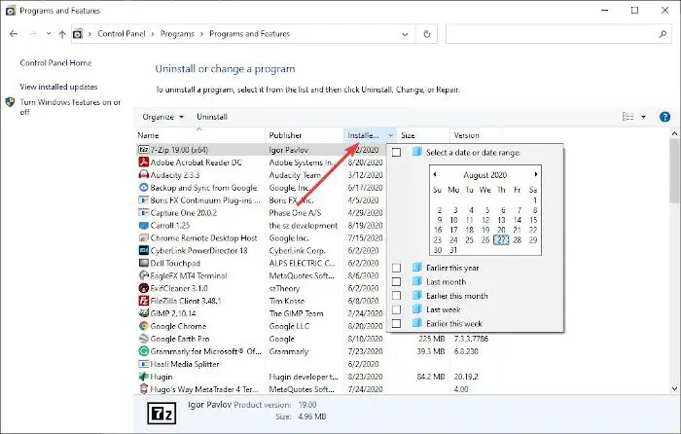Click the Hugo's Way MetaTrader icon
Screen dimensions: 681x434
point(143,389)
